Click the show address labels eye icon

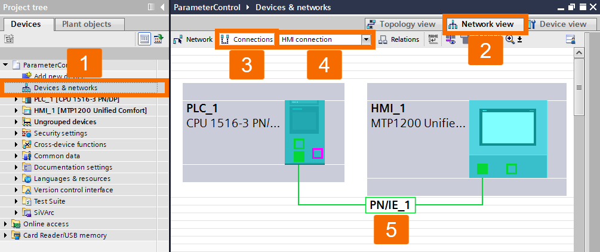[451, 39]
